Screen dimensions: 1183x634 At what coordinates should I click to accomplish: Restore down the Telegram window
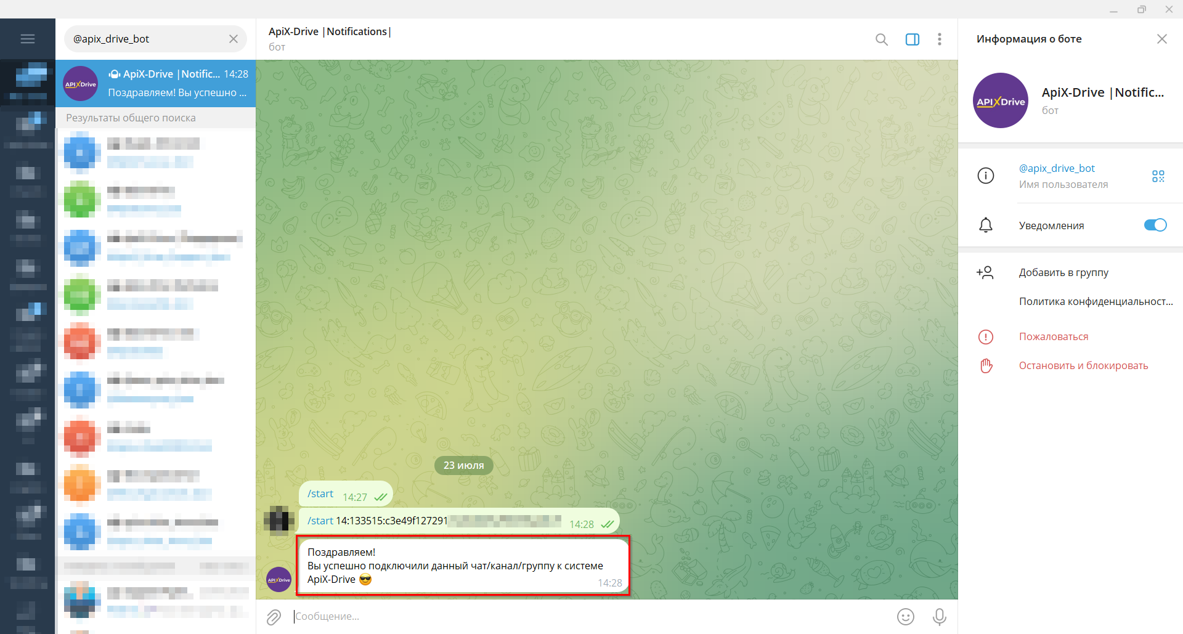(1142, 9)
